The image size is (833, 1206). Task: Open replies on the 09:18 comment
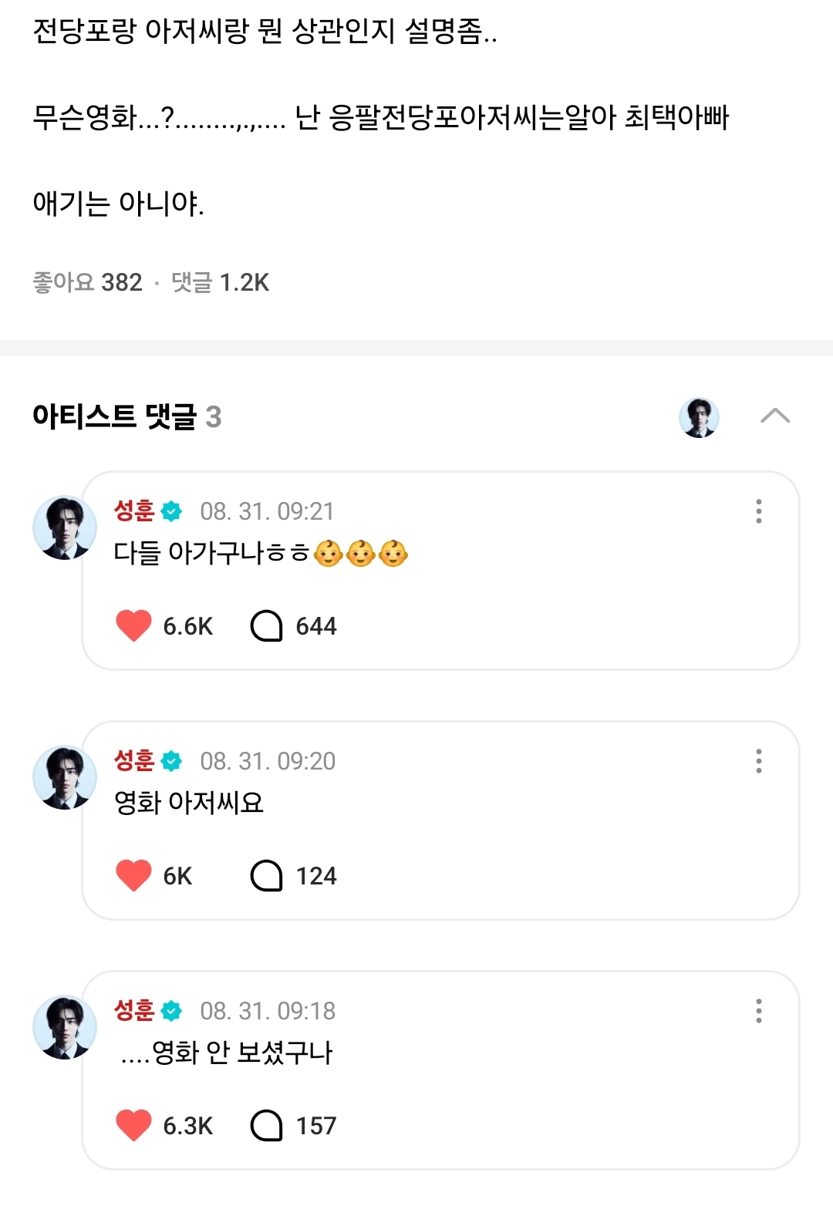click(x=267, y=1125)
